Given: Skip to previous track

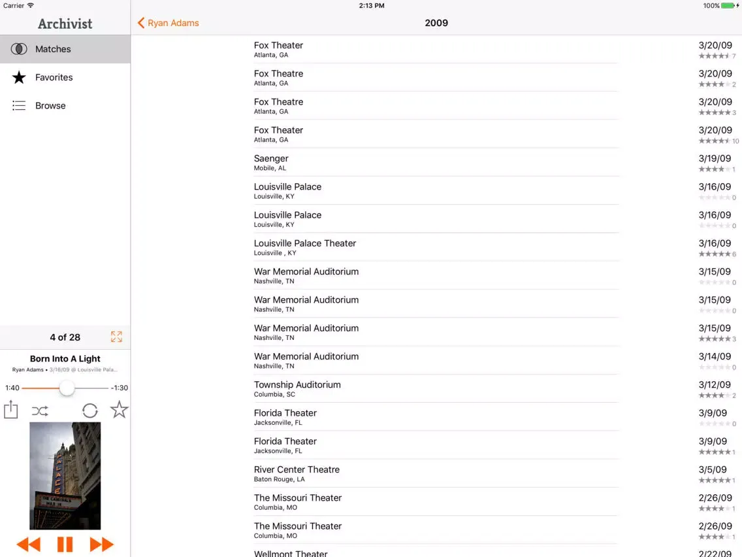Looking at the screenshot, I should click(x=28, y=544).
